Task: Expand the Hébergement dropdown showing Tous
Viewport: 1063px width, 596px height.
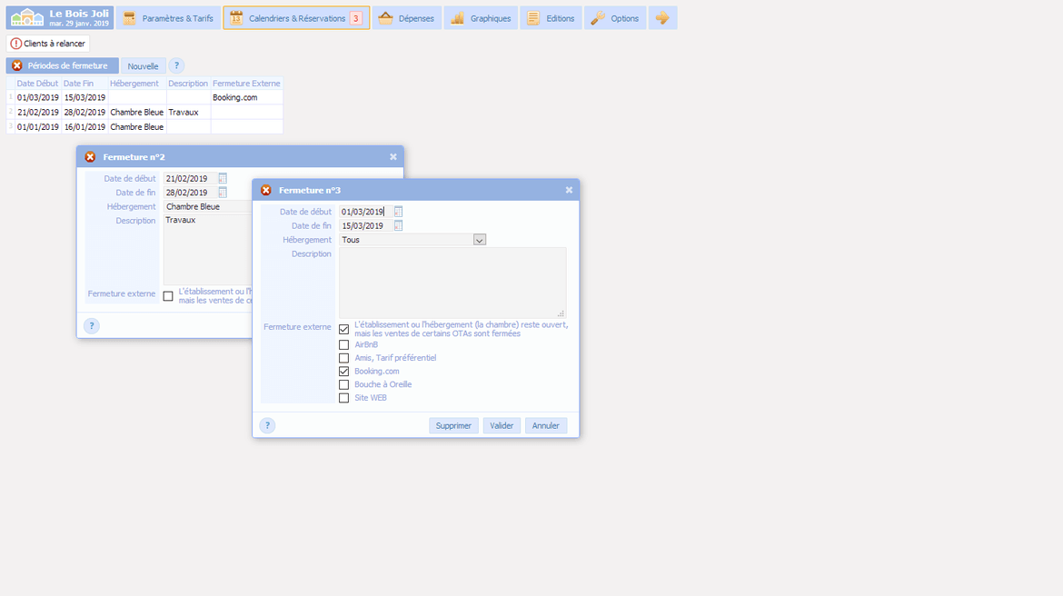Action: (480, 240)
